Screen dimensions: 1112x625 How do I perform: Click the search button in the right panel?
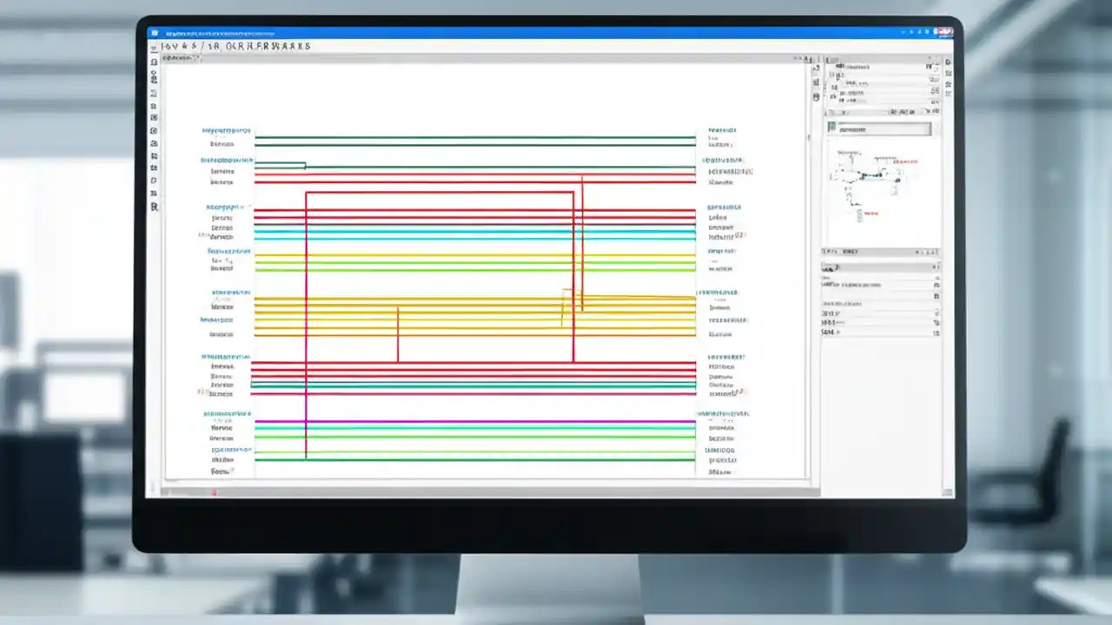tap(934, 267)
